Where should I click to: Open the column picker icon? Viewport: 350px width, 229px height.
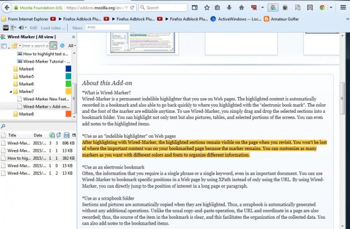click(x=74, y=135)
